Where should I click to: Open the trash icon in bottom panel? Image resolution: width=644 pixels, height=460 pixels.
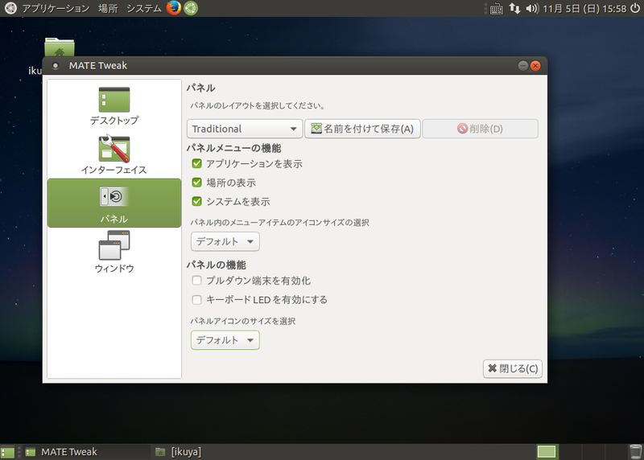pos(635,452)
